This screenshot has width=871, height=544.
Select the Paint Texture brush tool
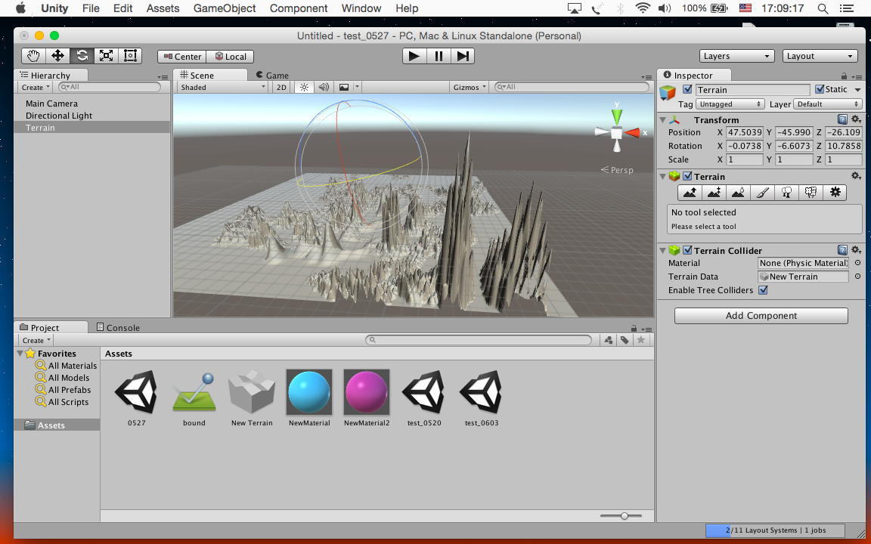click(x=762, y=193)
